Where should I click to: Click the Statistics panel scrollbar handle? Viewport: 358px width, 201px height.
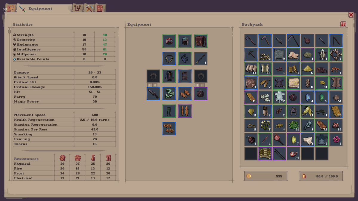[x=10, y=31]
